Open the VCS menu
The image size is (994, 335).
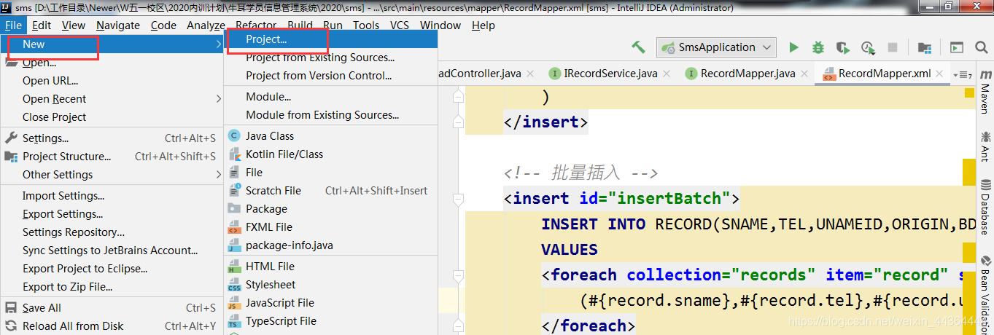[x=400, y=25]
